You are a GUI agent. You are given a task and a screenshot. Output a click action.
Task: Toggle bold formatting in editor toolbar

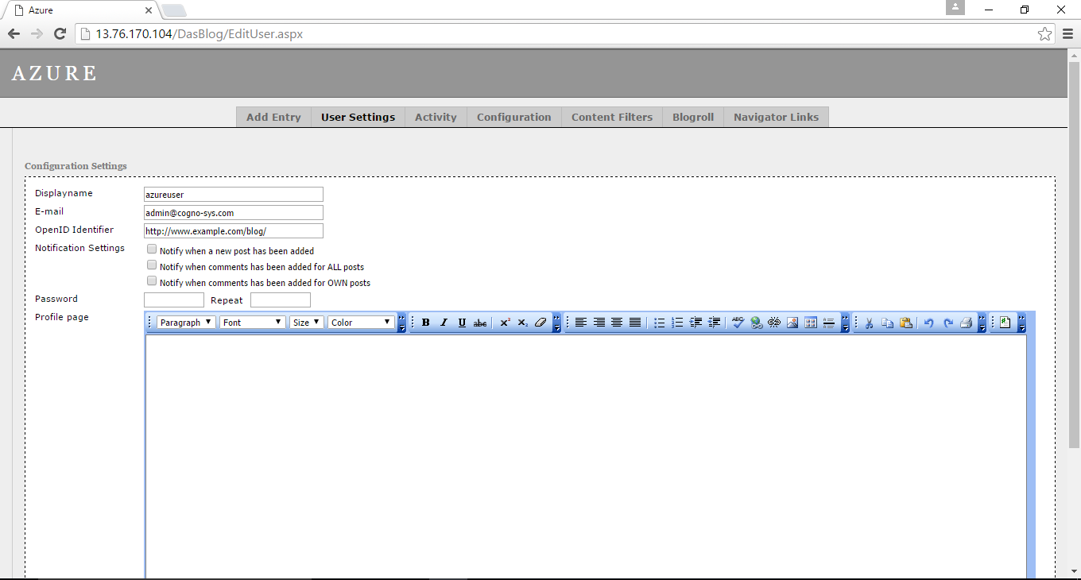tap(426, 323)
